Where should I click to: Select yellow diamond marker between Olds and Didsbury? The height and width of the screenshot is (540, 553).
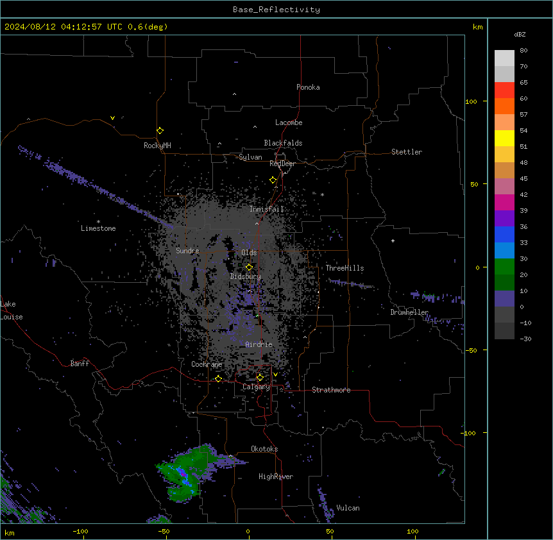tap(249, 267)
